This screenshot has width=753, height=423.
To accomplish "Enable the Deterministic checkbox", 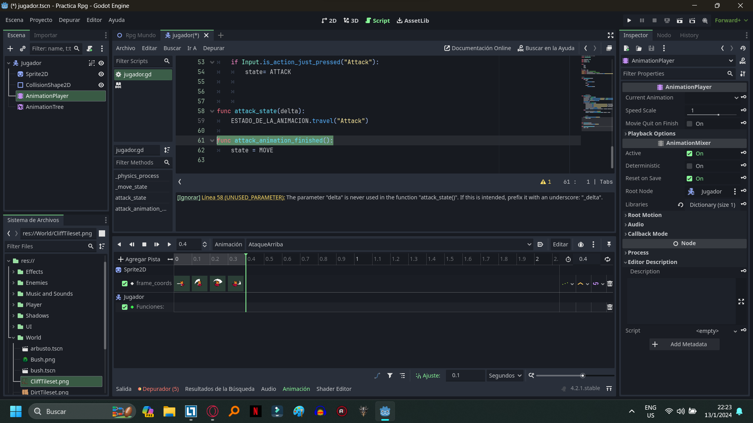I will point(689,166).
